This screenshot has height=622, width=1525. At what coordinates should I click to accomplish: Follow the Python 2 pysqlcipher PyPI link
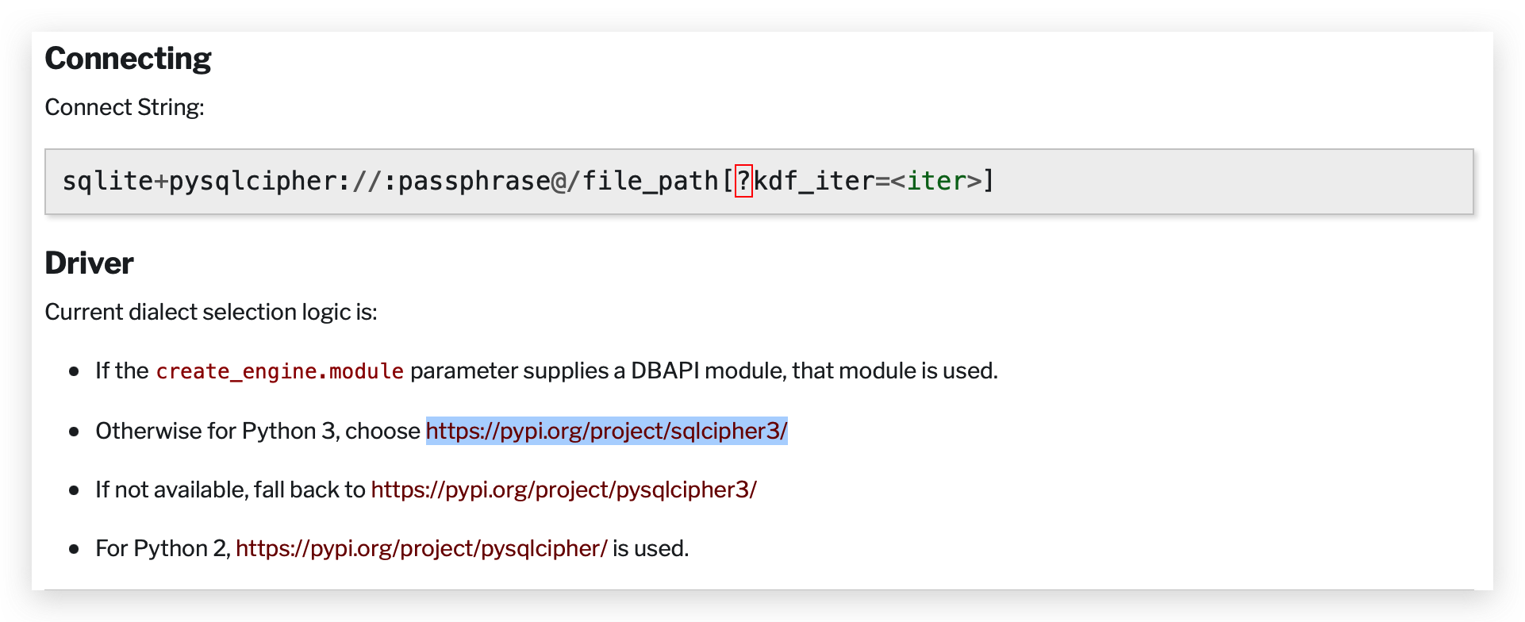point(421,548)
